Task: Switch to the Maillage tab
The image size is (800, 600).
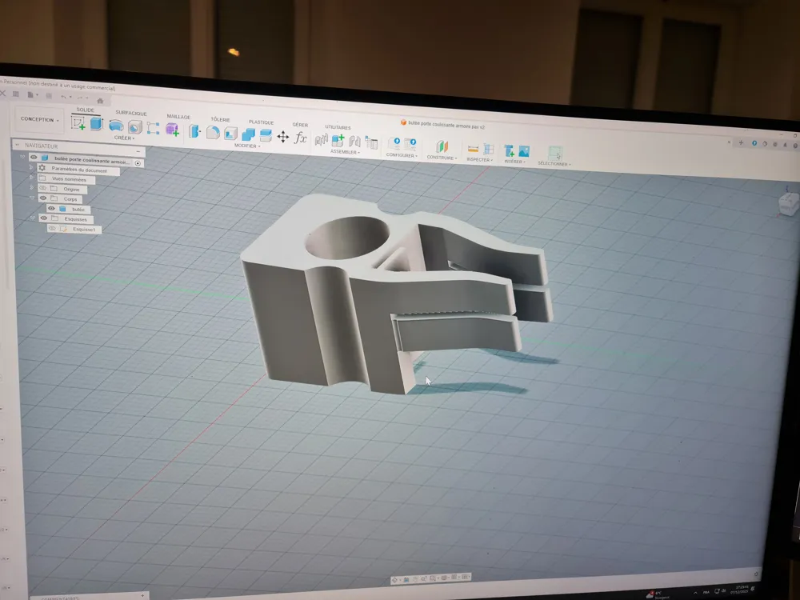Action: point(178,116)
